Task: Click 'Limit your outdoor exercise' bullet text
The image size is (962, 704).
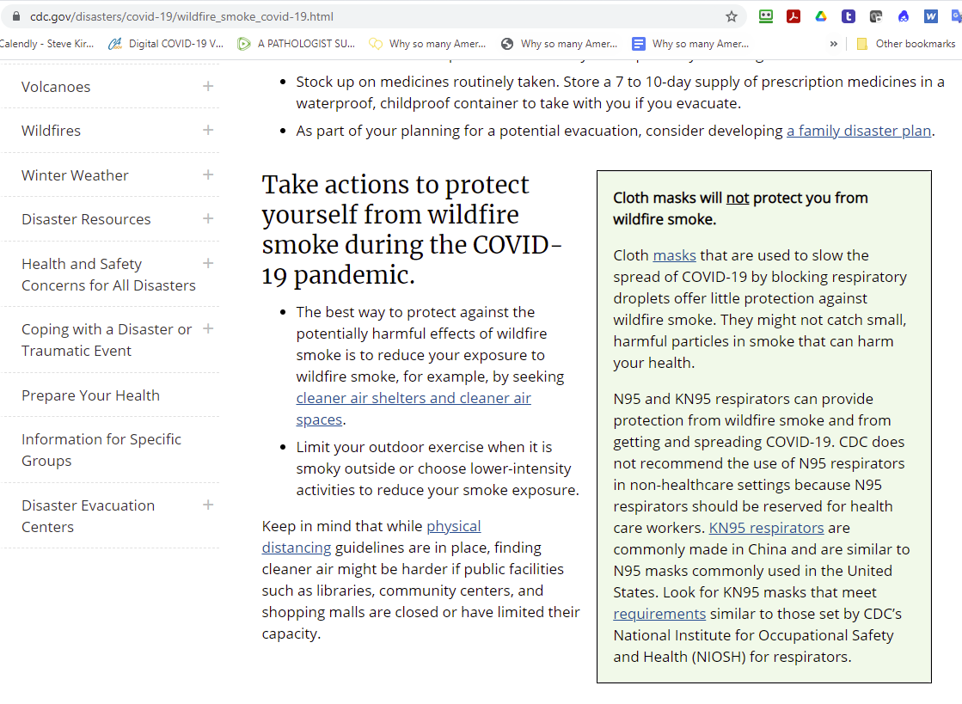Action: (438, 468)
